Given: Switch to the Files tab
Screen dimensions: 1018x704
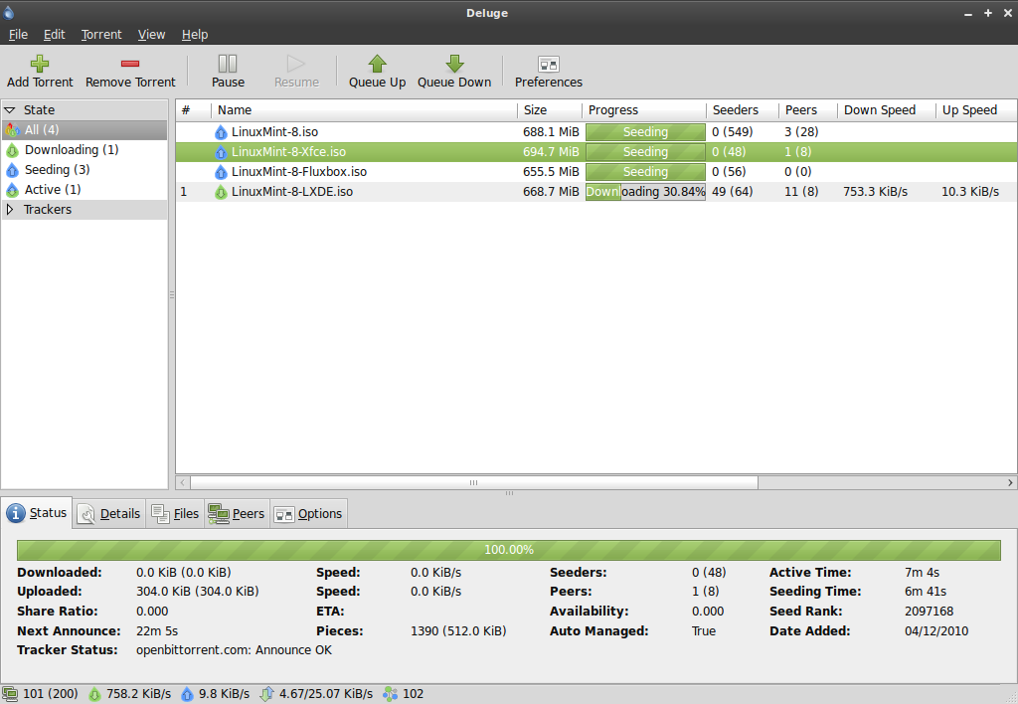Looking at the screenshot, I should [x=176, y=514].
